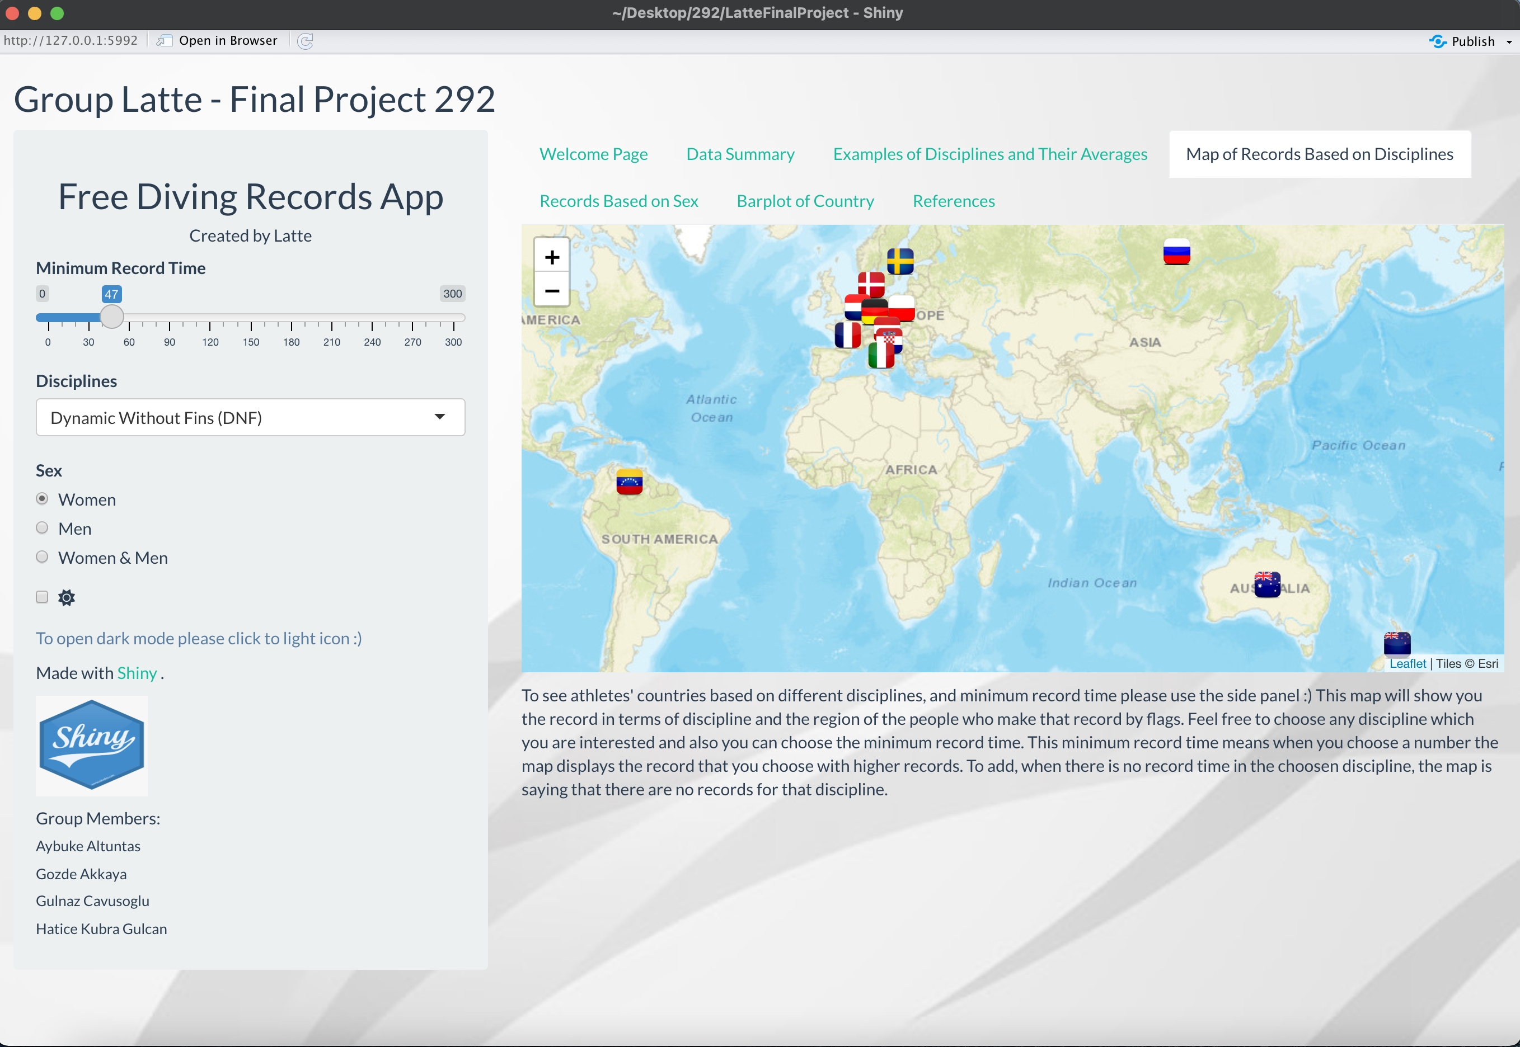
Task: Click the Australia flag marker on map
Action: click(1266, 584)
